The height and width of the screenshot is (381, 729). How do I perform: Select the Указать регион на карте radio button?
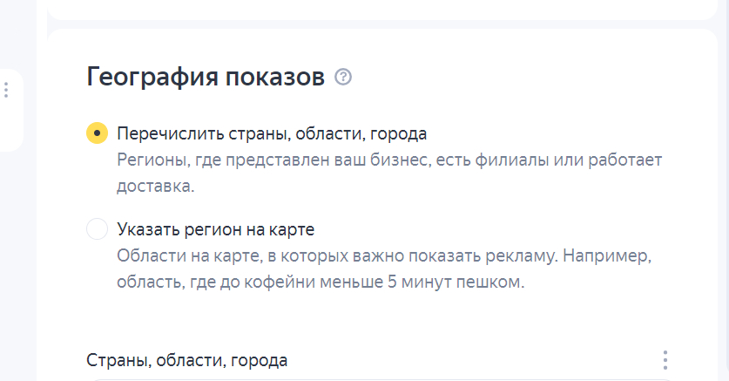[x=98, y=230]
